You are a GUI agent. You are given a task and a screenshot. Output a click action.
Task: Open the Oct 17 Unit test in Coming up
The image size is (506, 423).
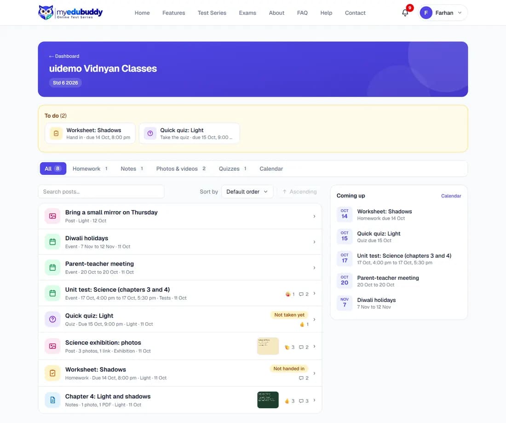point(399,259)
